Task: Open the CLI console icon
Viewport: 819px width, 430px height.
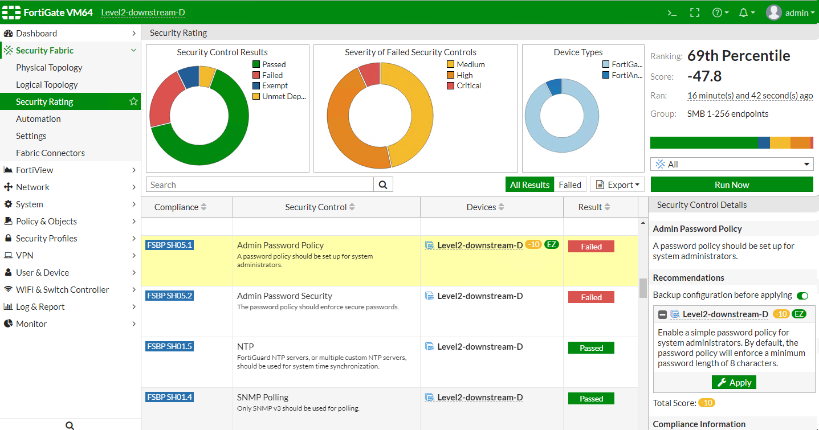Action: pos(672,13)
